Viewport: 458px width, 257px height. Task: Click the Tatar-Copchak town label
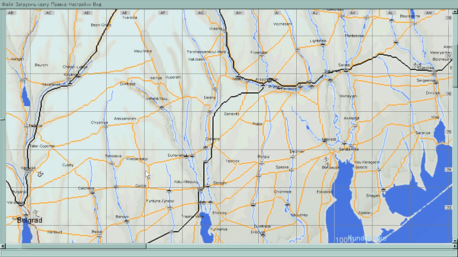tap(42, 146)
